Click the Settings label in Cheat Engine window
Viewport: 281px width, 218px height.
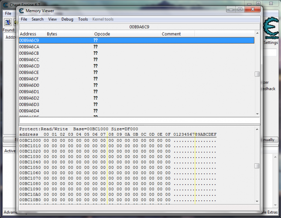(x=271, y=42)
